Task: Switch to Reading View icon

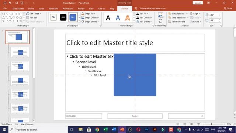Action: [x=192, y=124]
